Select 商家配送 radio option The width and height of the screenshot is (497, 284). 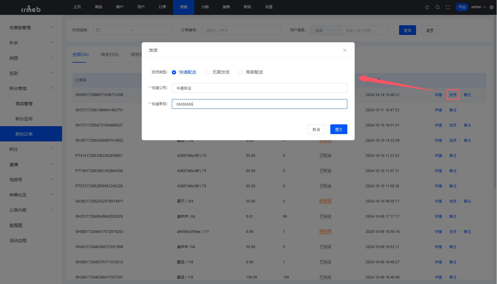click(251, 72)
